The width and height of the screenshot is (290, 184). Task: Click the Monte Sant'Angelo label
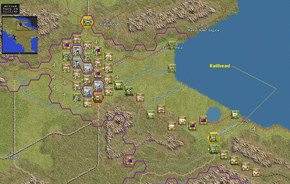click(203, 30)
